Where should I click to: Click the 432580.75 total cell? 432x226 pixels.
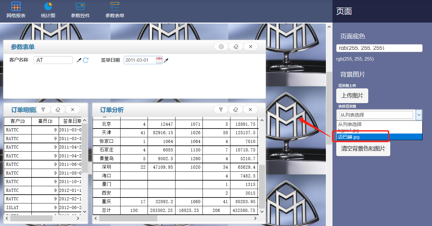(x=244, y=210)
